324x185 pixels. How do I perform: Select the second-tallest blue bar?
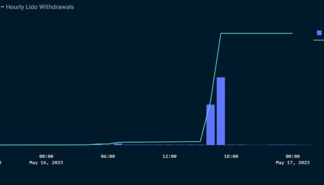coord(210,125)
